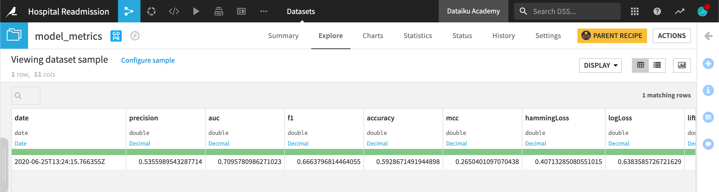Viewport: 719px width, 192px height.
Task: Open the code notebooks icon
Action: [x=174, y=11]
